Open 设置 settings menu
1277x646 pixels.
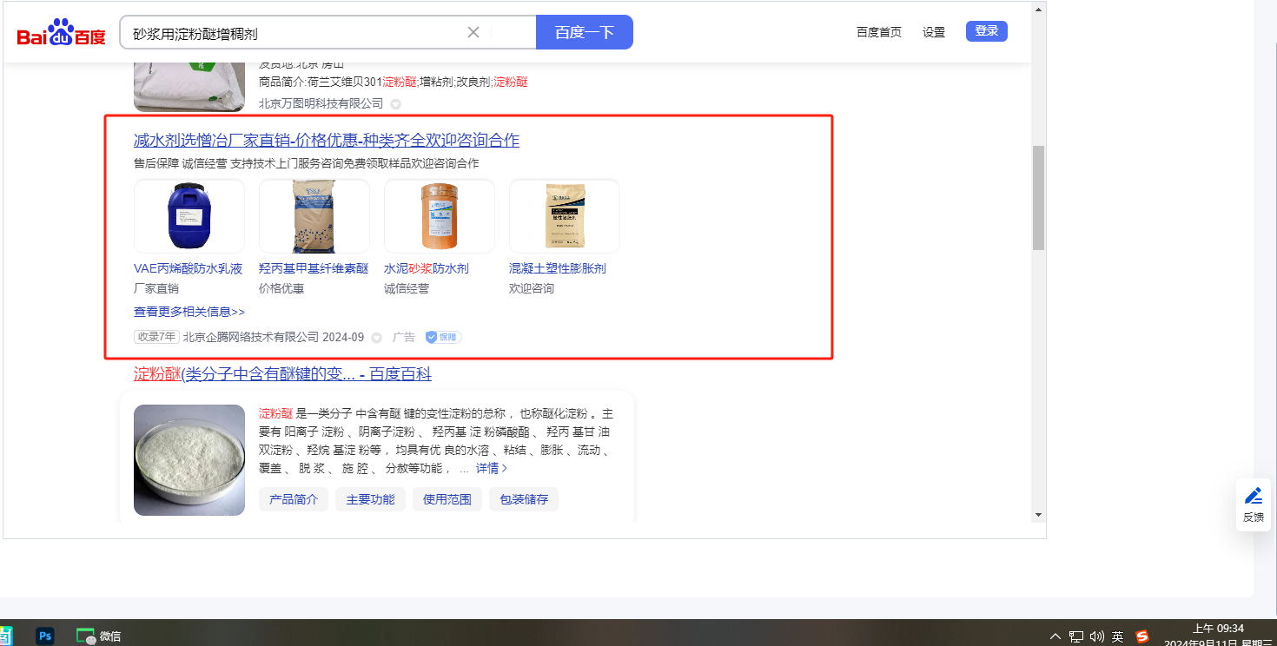tap(934, 32)
